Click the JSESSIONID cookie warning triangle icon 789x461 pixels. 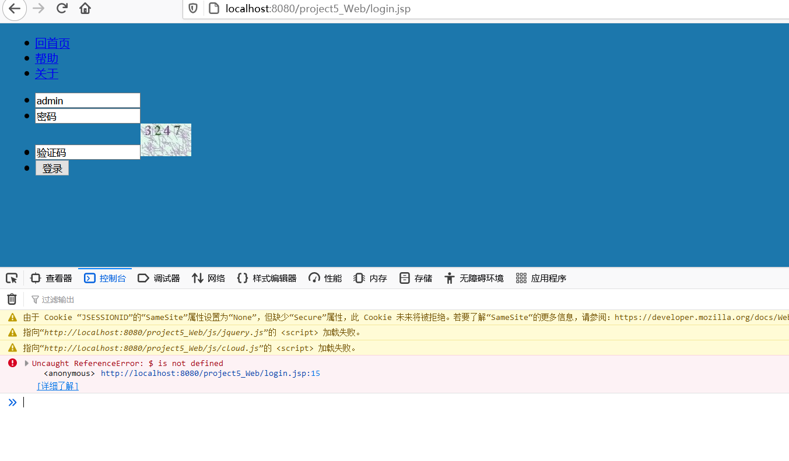click(12, 318)
